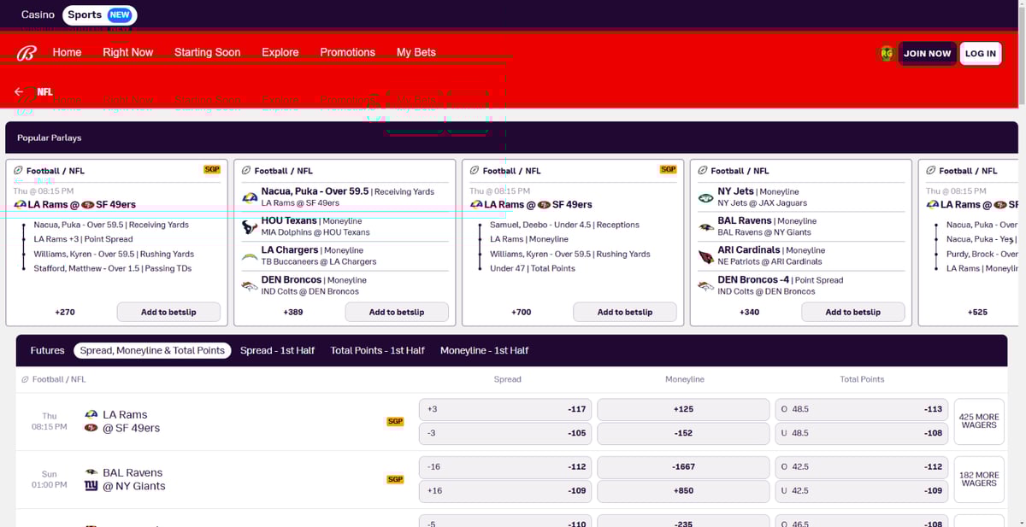Bet LA Rams moneyline +125
This screenshot has height=527, width=1026.
(x=683, y=409)
